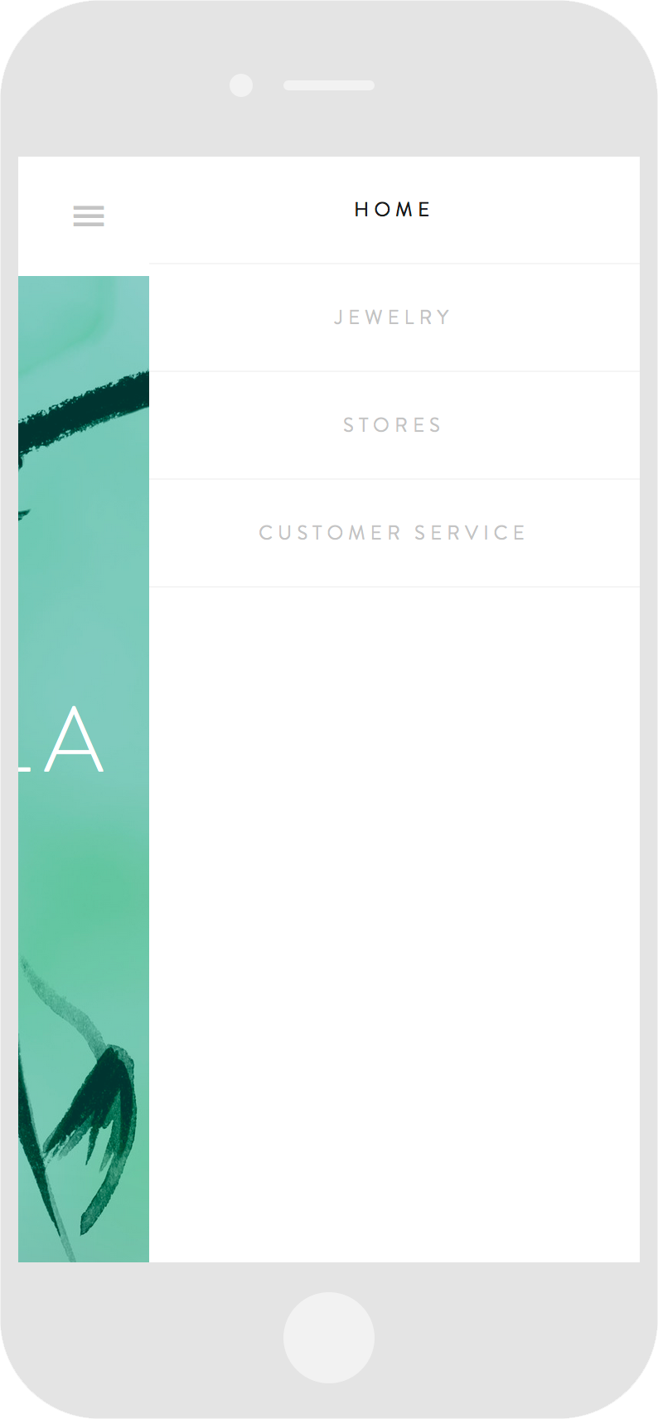Close the menu with hamburger icon

[x=89, y=216]
